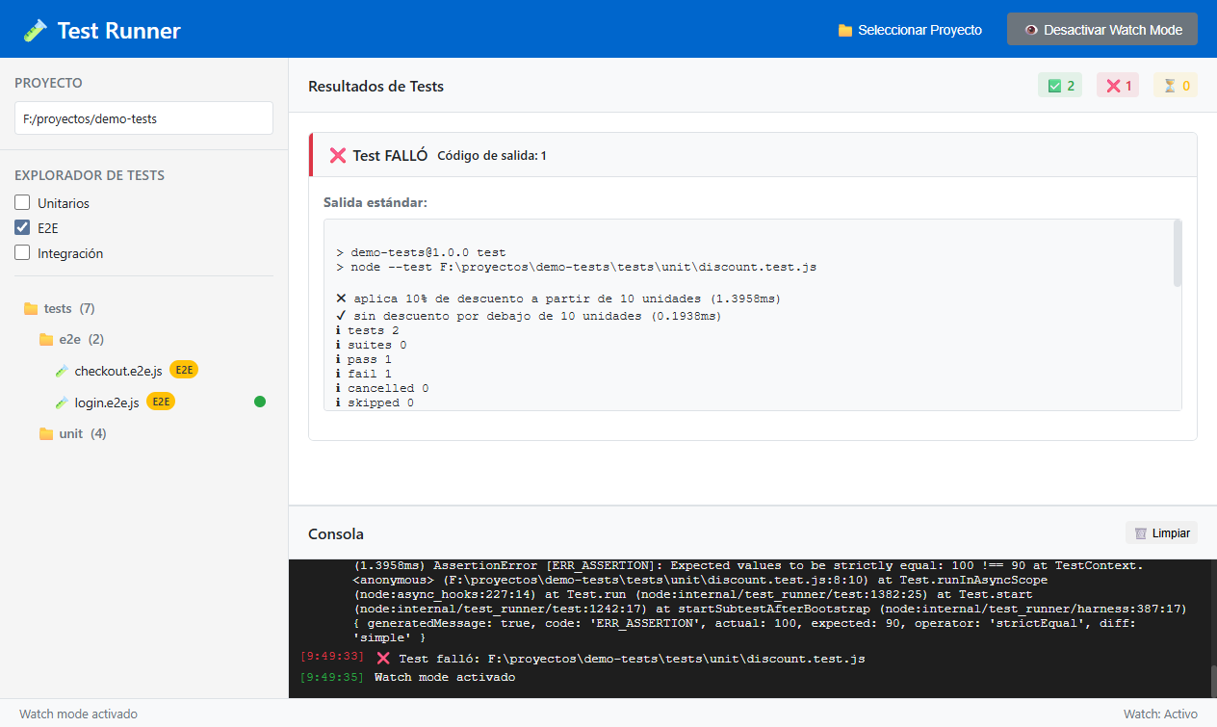Uncheck the E2E filter checkbox
The height and width of the screenshot is (727, 1217).
pyautogui.click(x=22, y=228)
